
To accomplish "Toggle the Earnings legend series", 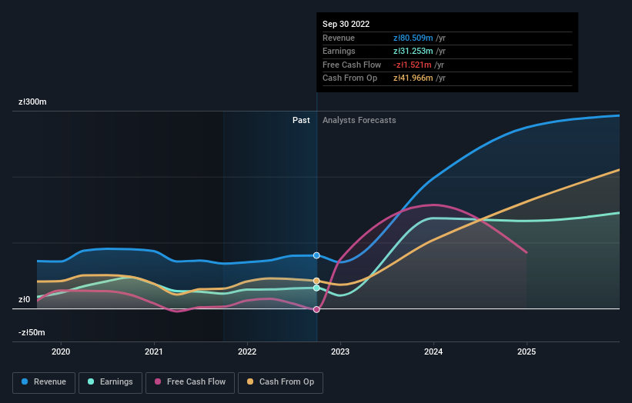I will [110, 382].
